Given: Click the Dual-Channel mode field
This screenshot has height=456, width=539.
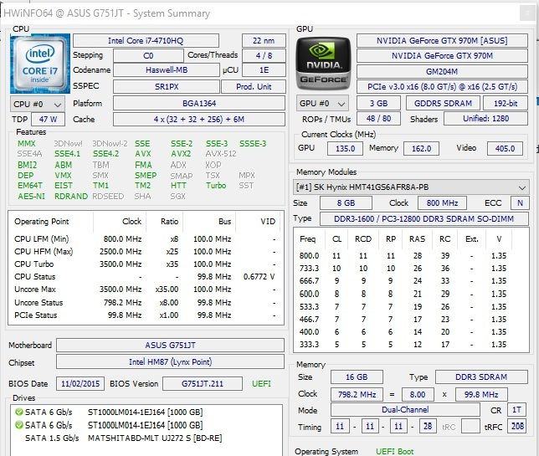Looking at the screenshot, I should pyautogui.click(x=405, y=410).
